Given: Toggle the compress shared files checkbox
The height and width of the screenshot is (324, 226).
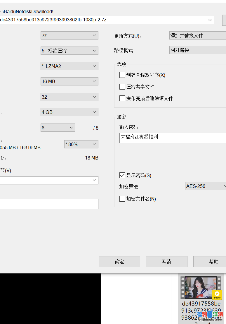Looking at the screenshot, I should tap(122, 87).
